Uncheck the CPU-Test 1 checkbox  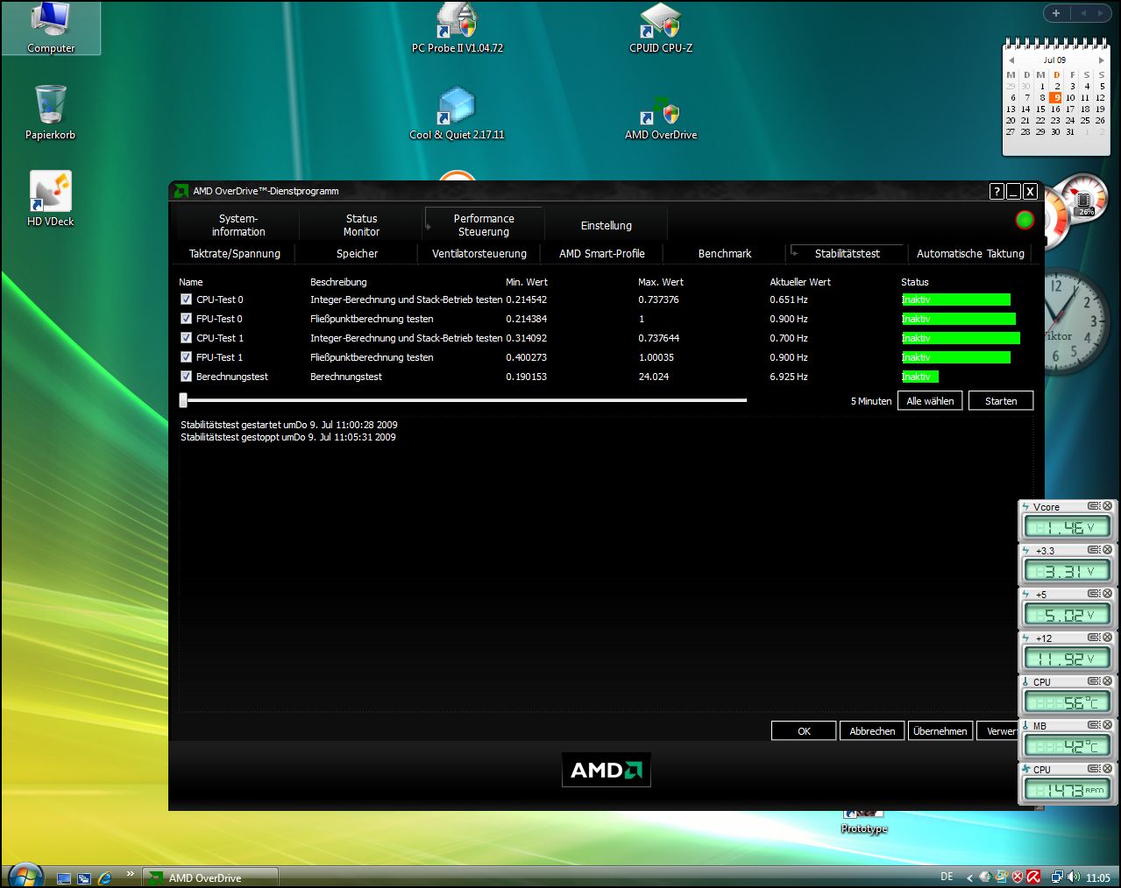pos(186,338)
